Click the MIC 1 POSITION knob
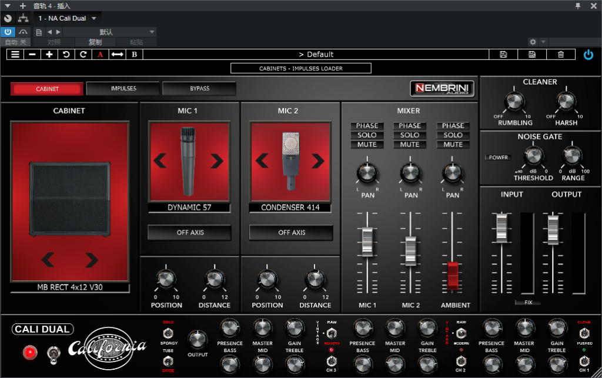The height and width of the screenshot is (378, 602). [166, 279]
